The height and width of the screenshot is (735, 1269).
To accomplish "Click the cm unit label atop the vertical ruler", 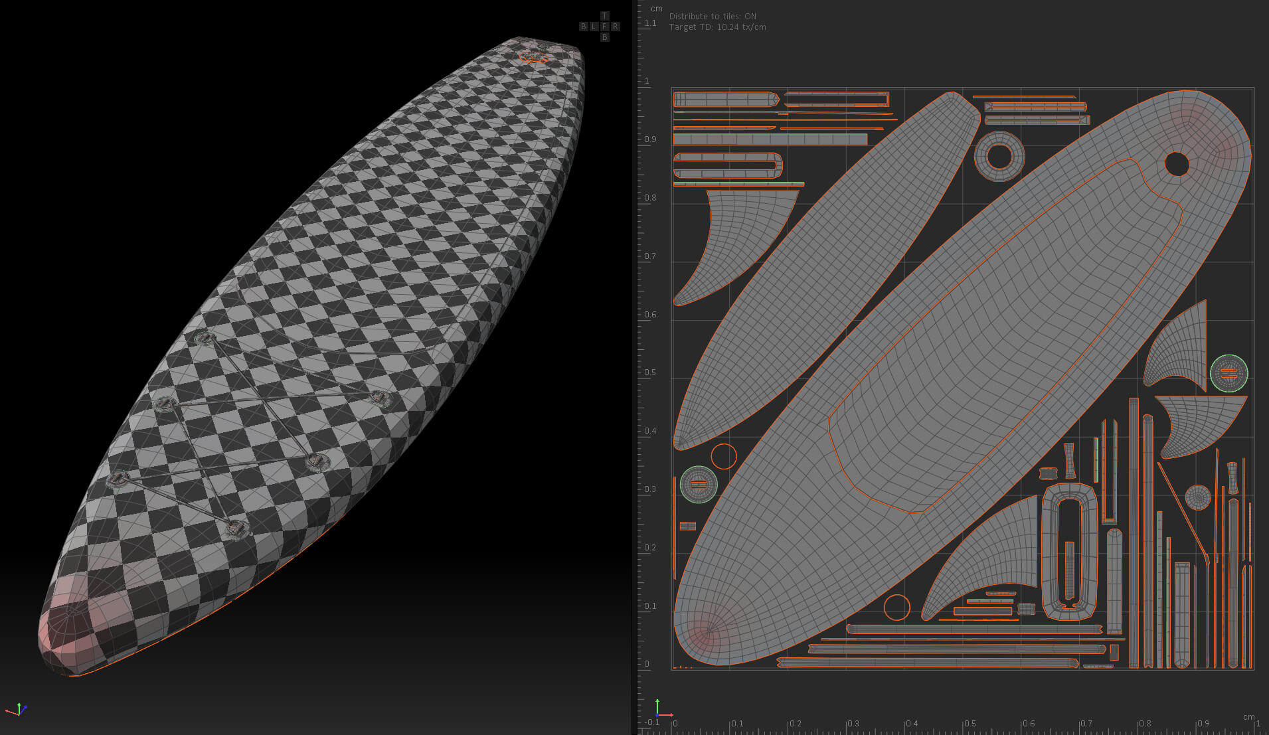I will pyautogui.click(x=656, y=9).
